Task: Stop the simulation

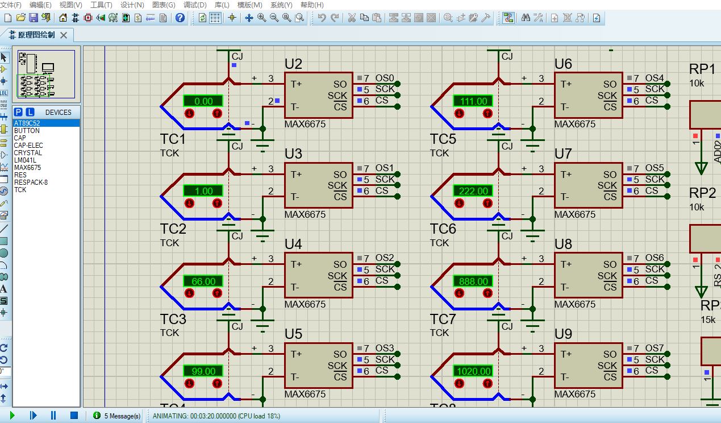Action: click(x=74, y=416)
